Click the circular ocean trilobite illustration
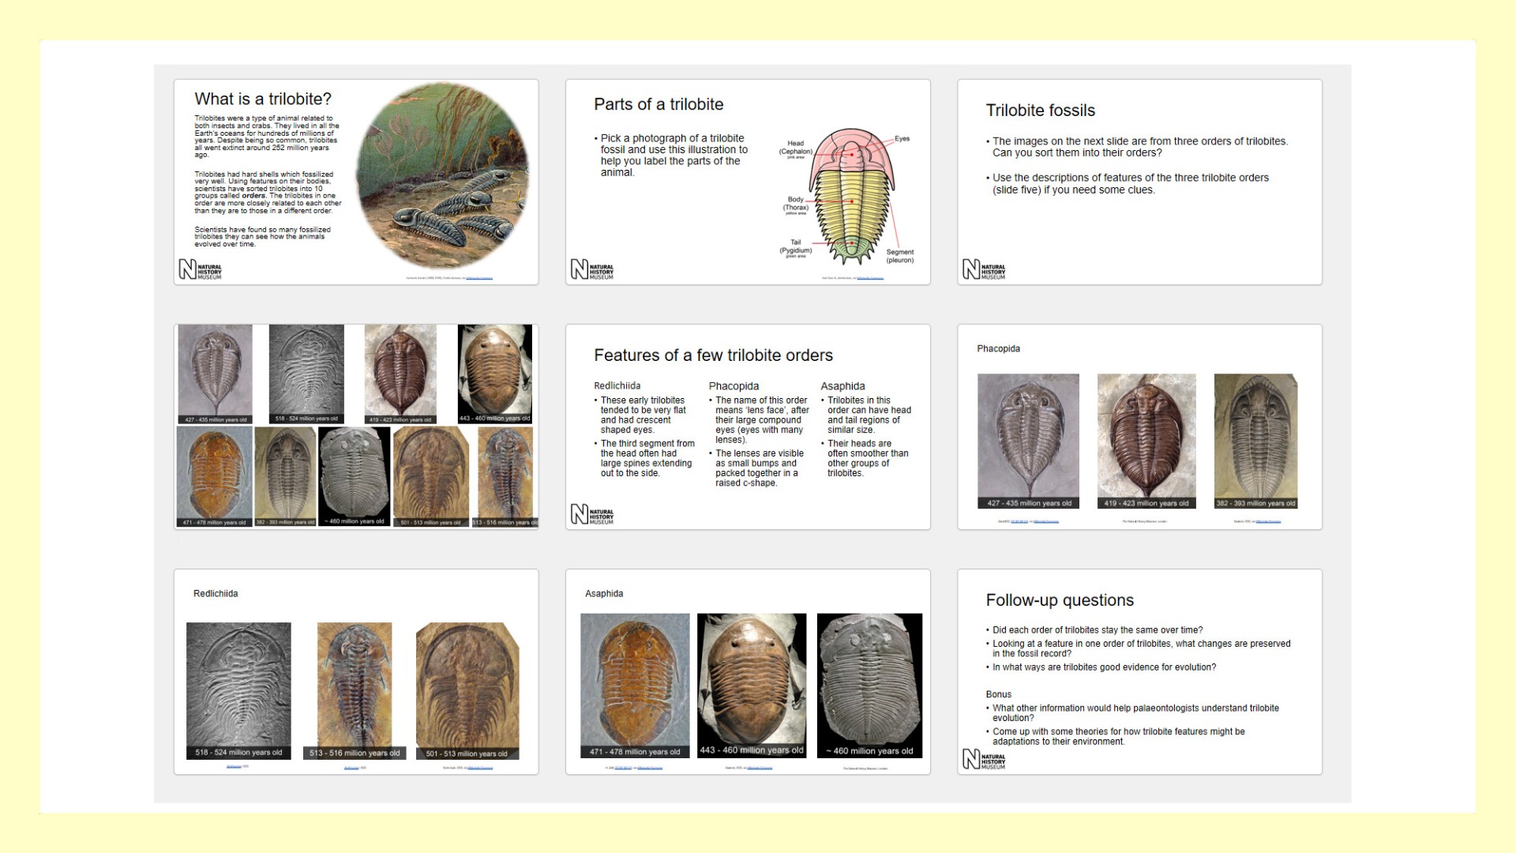 coord(443,176)
